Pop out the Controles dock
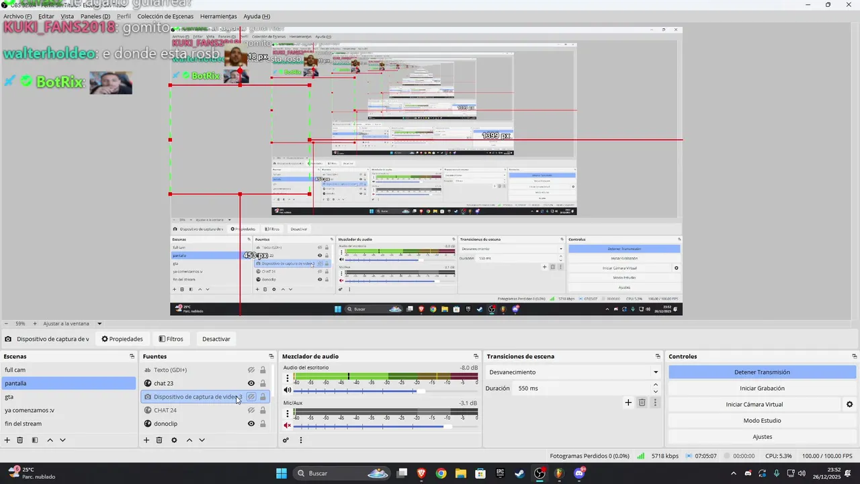This screenshot has width=860, height=484. click(855, 356)
